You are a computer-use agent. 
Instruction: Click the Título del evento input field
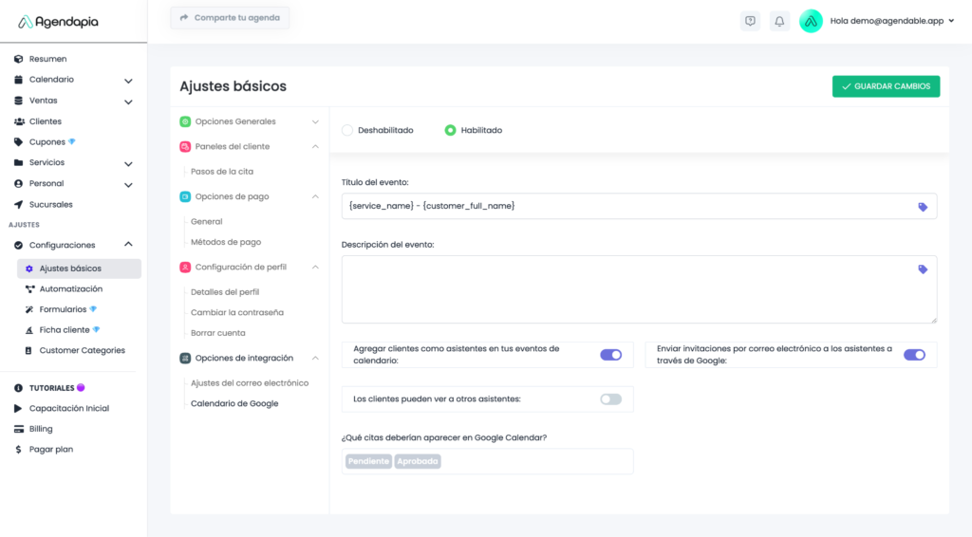pos(626,206)
